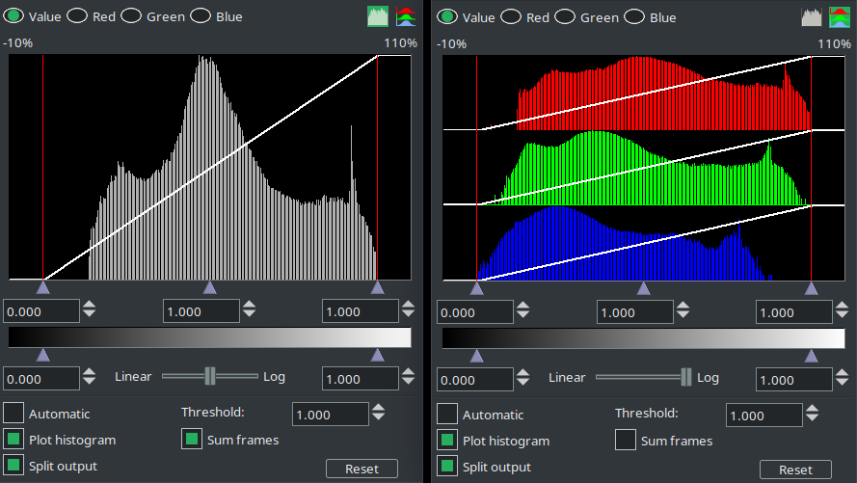The image size is (857, 483).
Task: Click the Threshold value field in right panel
Action: click(763, 416)
